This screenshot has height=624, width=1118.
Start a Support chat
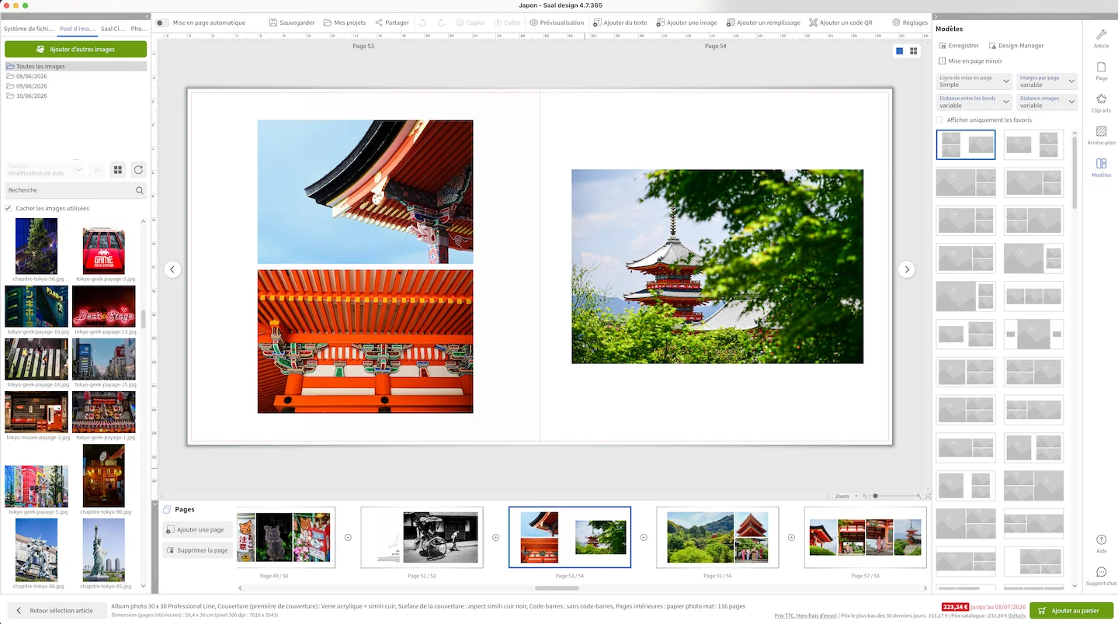pyautogui.click(x=1101, y=576)
